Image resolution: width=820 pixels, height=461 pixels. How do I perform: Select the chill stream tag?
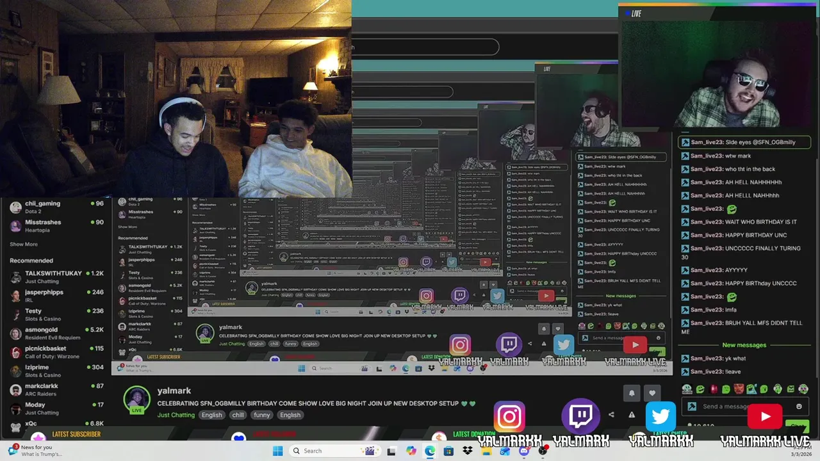(x=238, y=415)
